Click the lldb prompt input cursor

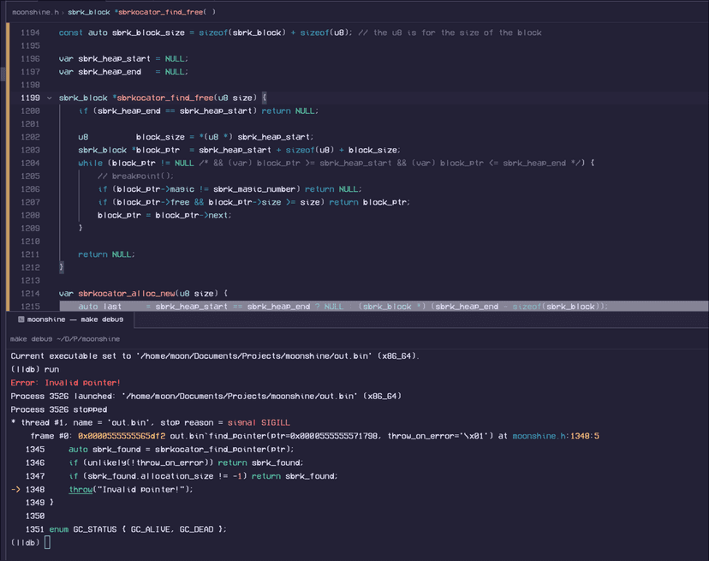(x=48, y=542)
